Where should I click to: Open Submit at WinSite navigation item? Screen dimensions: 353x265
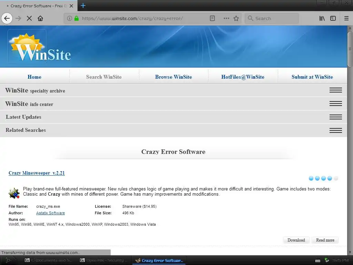pos(312,77)
